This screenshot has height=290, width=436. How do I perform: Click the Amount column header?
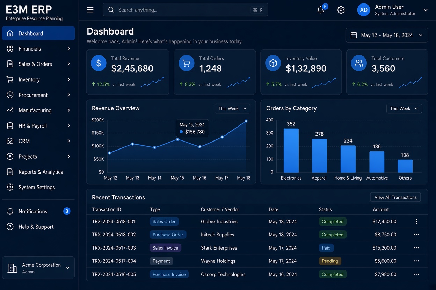click(x=381, y=209)
